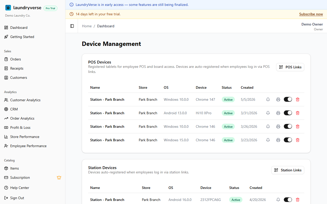The height and width of the screenshot is (204, 327).
Task: Toggle off device created 3/26/2026
Action: tap(288, 126)
